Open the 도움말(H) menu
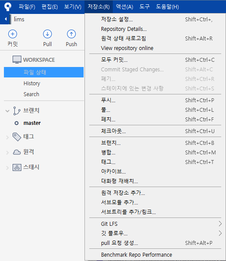 167,7
